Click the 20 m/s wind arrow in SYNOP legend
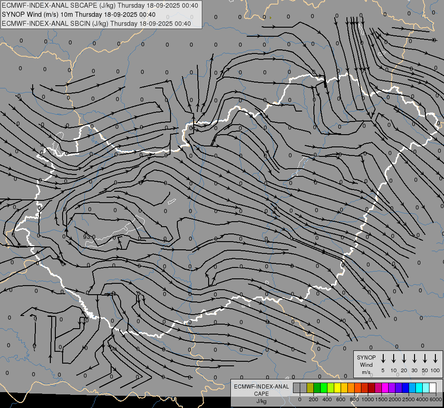 tap(404, 359)
